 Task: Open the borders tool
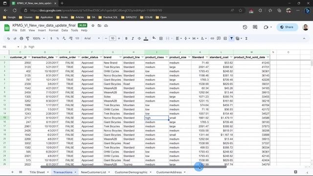pyautogui.click(x=161, y=38)
